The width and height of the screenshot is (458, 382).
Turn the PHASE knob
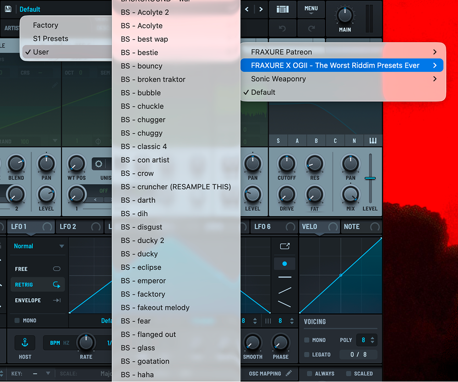click(280, 342)
